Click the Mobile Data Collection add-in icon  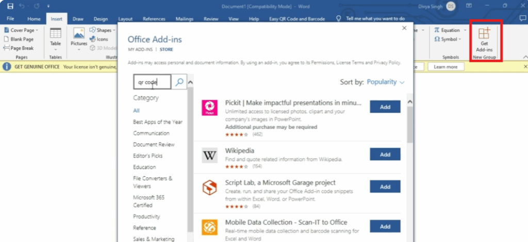click(209, 227)
